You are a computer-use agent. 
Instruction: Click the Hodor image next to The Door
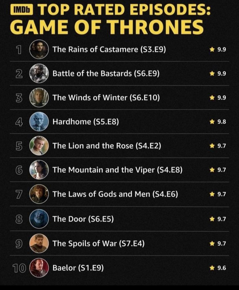click(x=39, y=219)
